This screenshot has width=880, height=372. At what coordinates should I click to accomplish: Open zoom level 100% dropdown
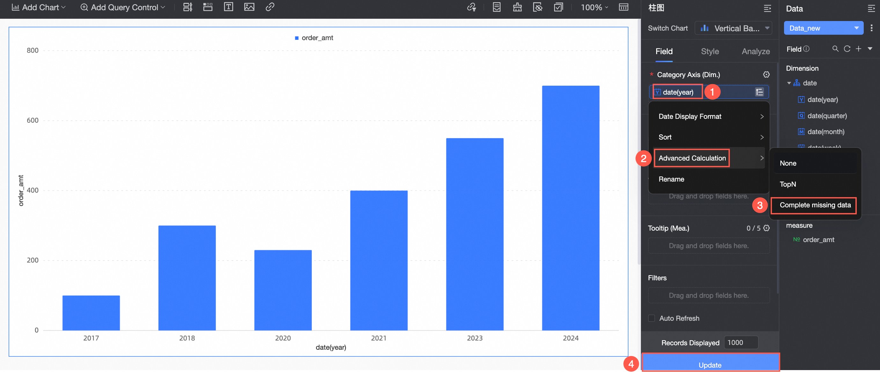[594, 7]
